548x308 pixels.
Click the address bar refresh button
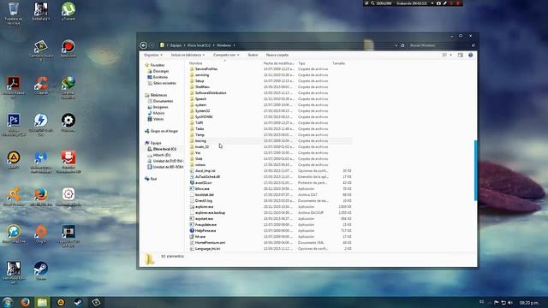402,45
